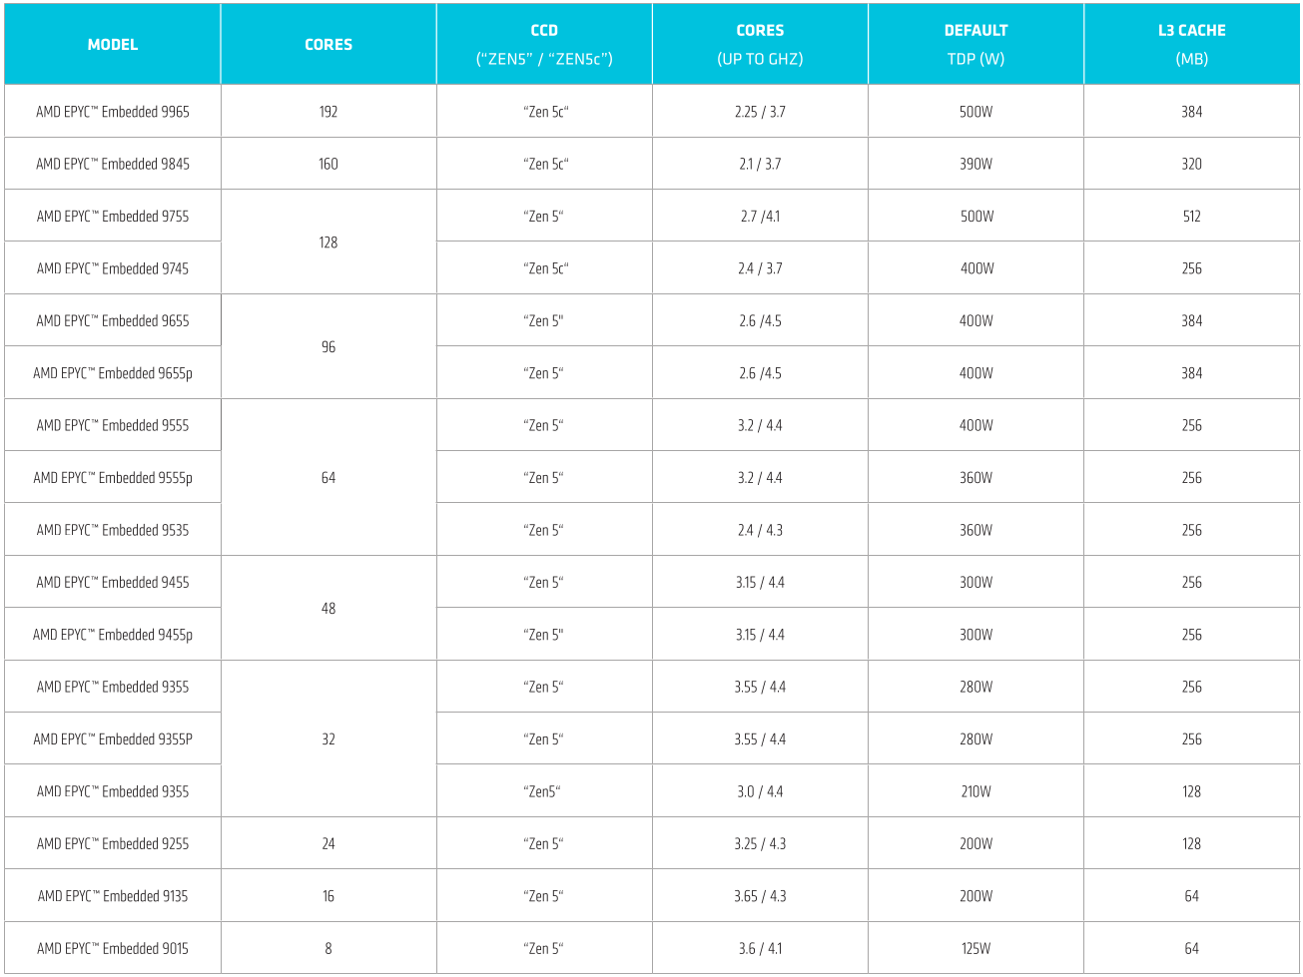Select the AMD EPYC Embedded 9255 row
Screen dimensions: 1303x977
pyautogui.click(x=652, y=843)
